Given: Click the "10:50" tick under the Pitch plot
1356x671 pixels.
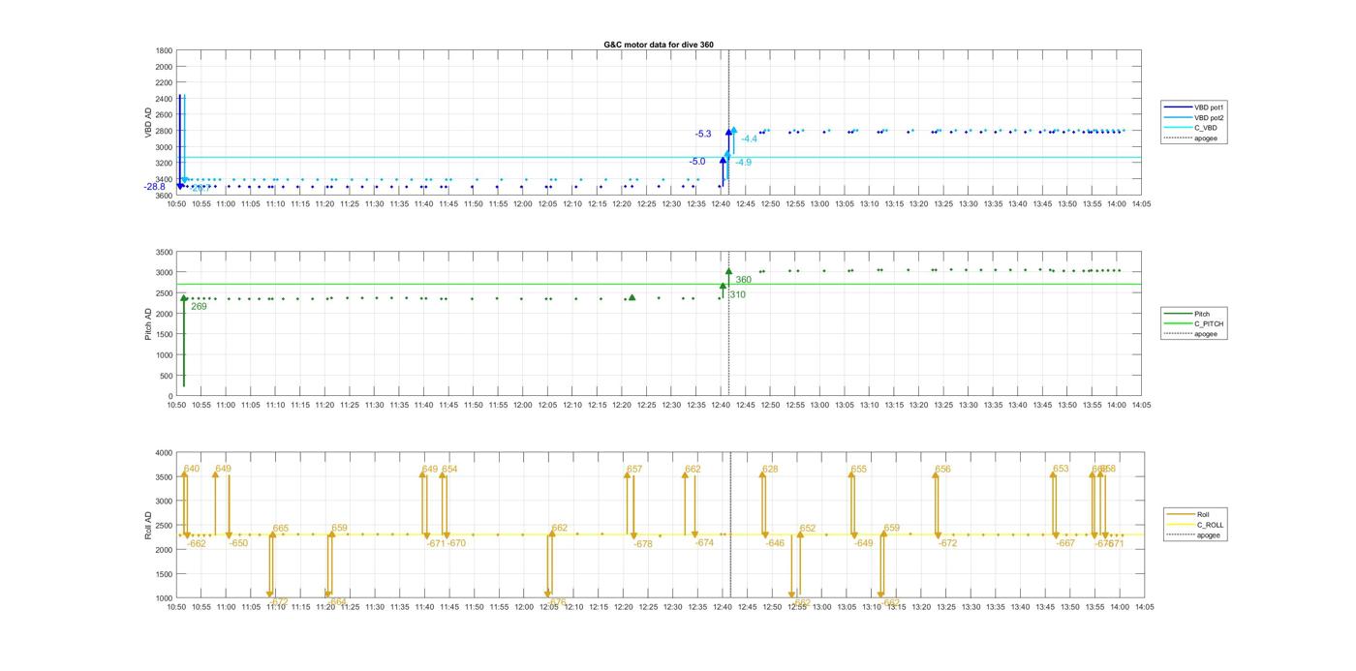Looking at the screenshot, I should tap(176, 406).
